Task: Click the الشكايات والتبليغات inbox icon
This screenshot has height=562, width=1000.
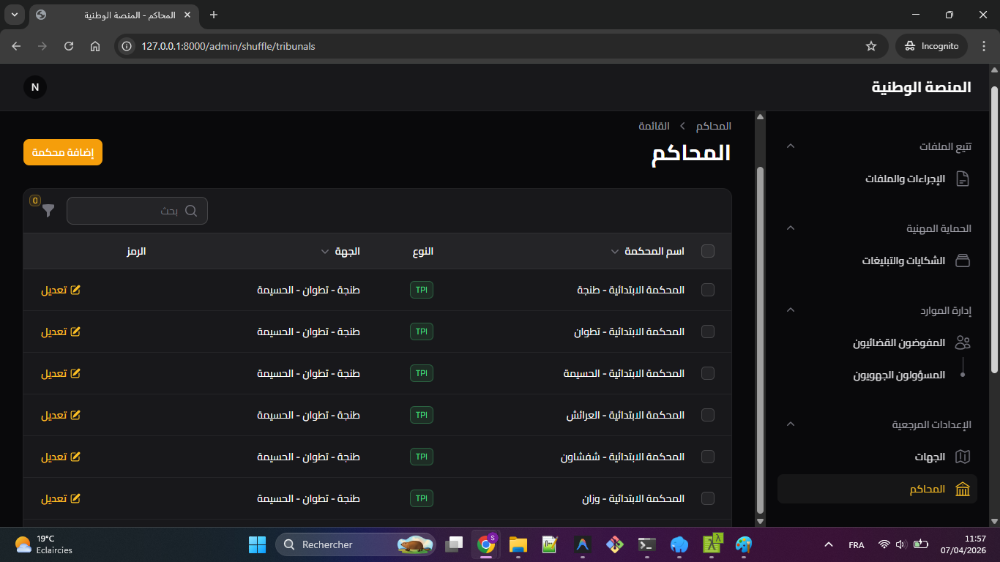Action: [963, 261]
